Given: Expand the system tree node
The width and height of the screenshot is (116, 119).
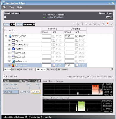Looking at the screenshot, I should click(10, 49).
